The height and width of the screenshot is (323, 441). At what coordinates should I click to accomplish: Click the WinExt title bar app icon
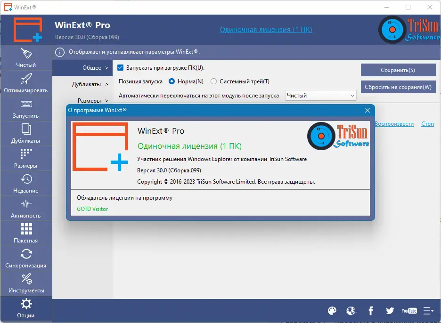(x=8, y=7)
